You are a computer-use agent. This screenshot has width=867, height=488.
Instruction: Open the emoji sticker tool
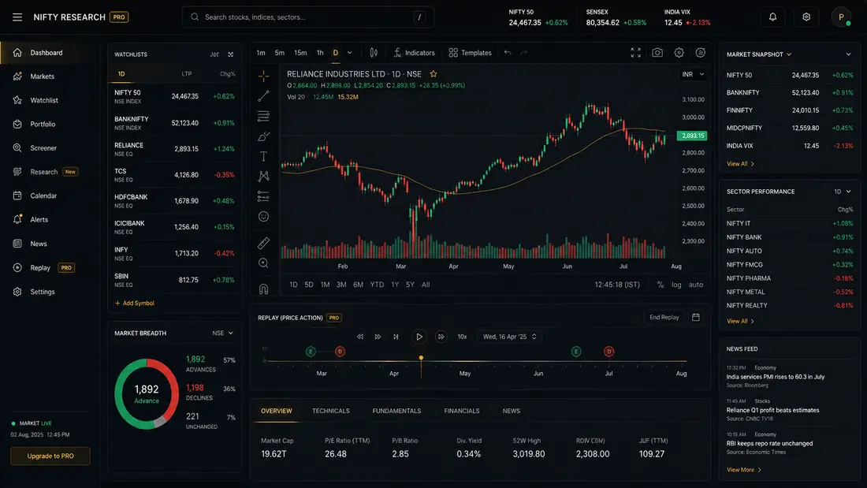[264, 216]
